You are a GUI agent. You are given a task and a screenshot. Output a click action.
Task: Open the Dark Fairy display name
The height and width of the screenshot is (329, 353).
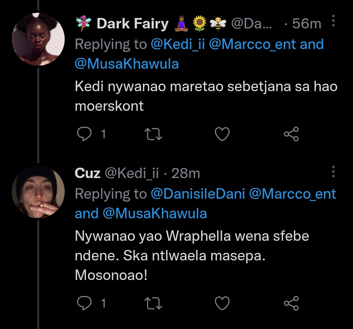133,24
